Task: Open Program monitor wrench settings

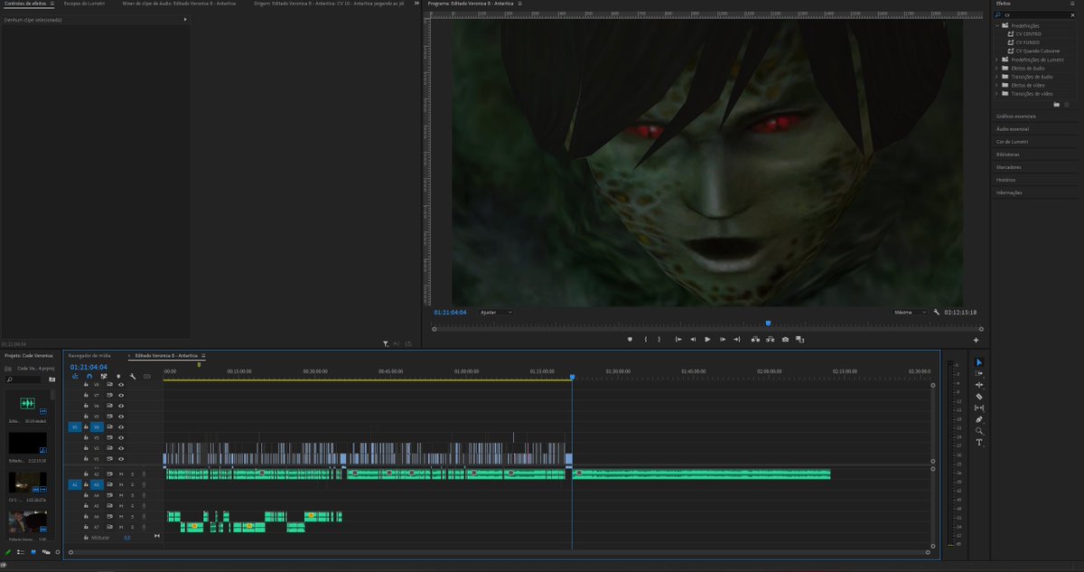Action: (x=938, y=312)
